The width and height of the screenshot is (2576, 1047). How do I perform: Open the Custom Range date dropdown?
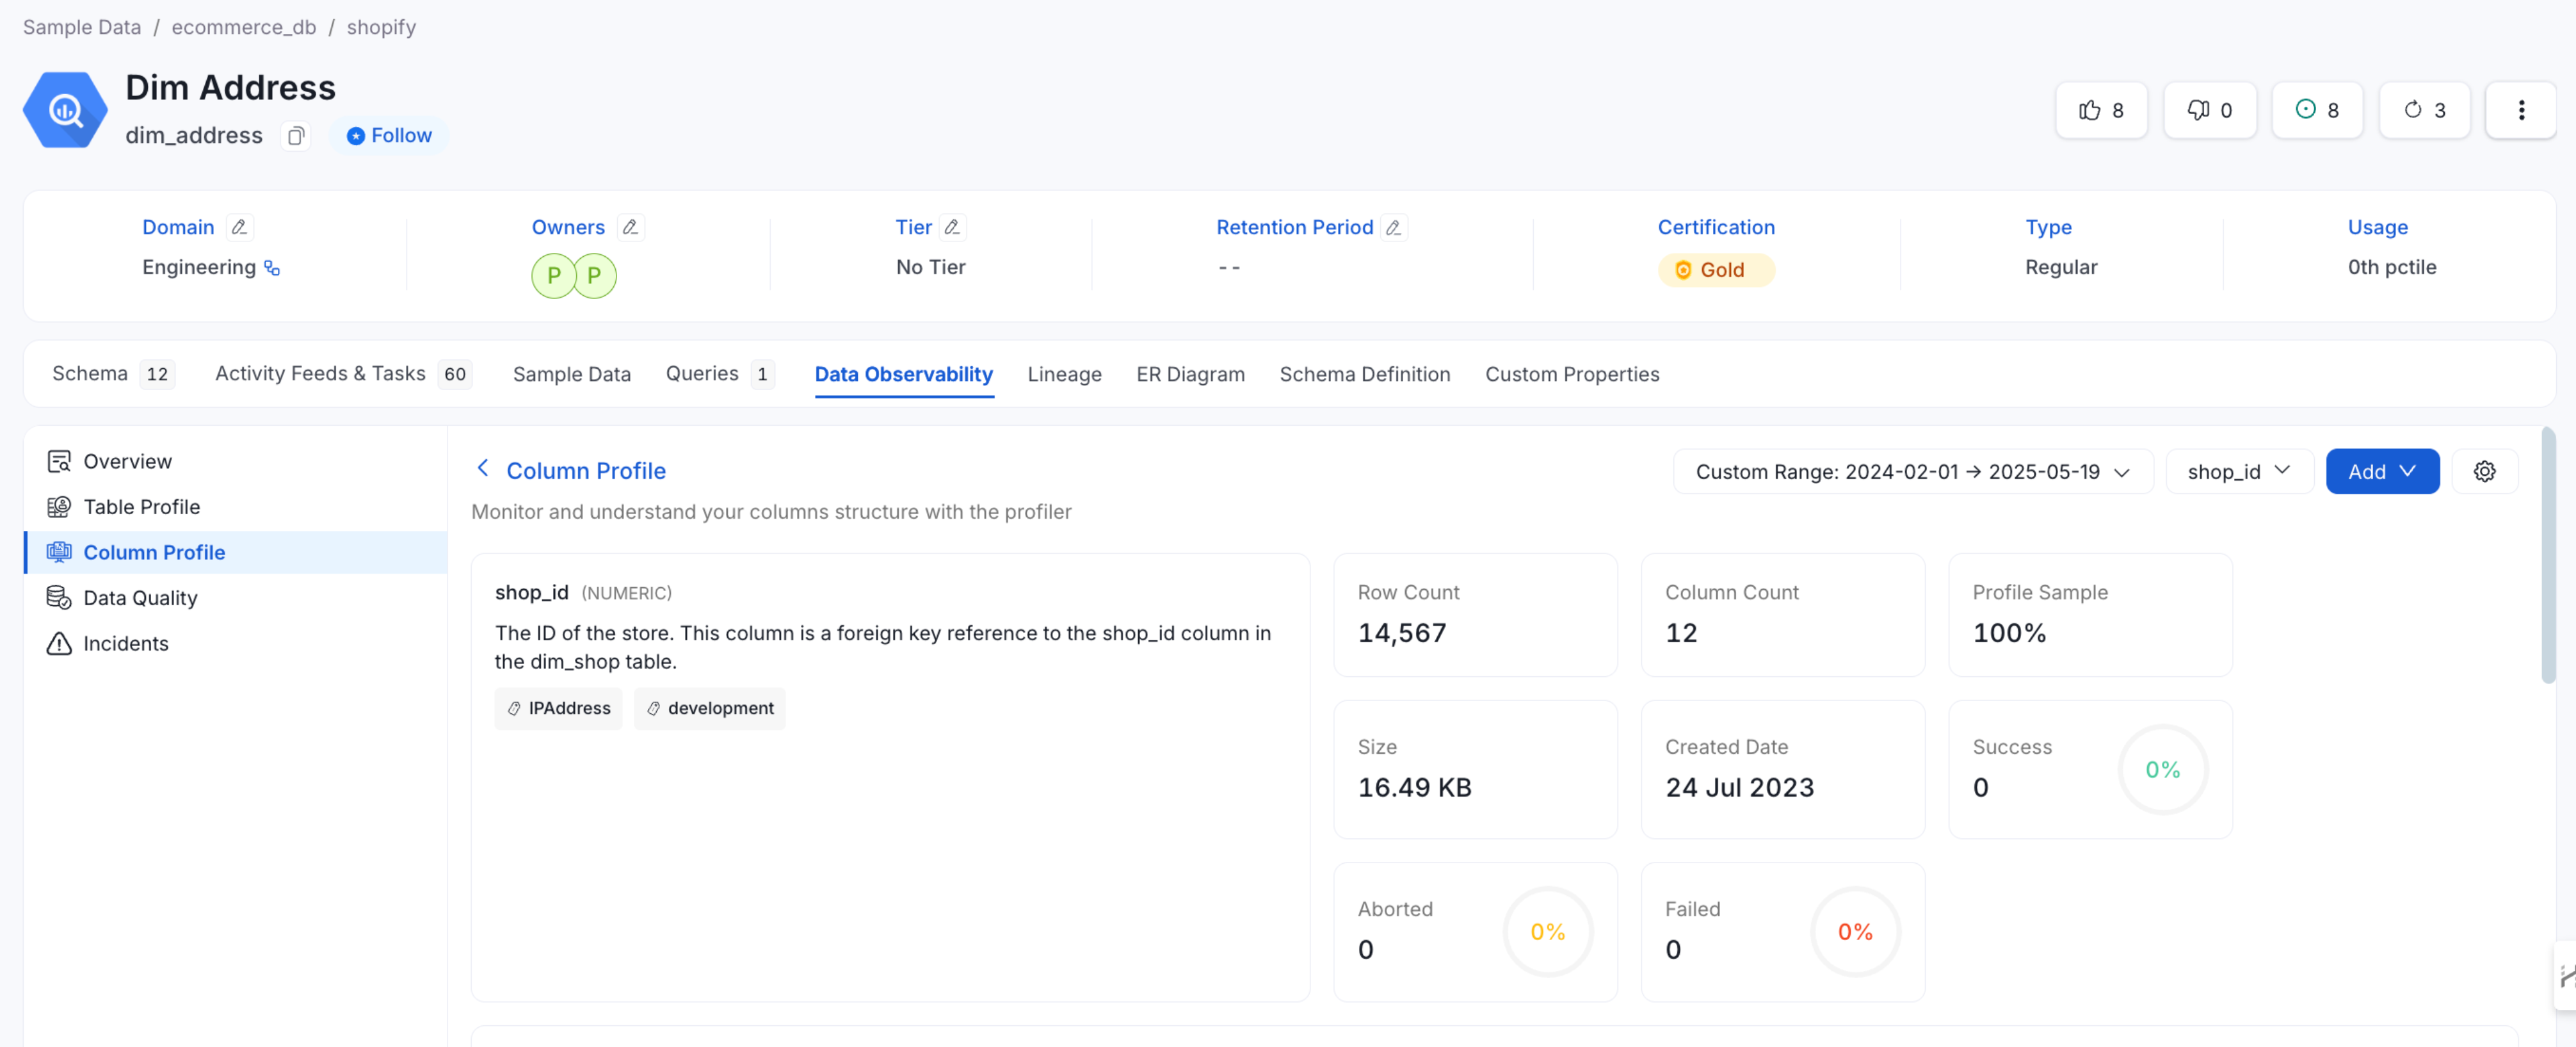[x=1911, y=471]
